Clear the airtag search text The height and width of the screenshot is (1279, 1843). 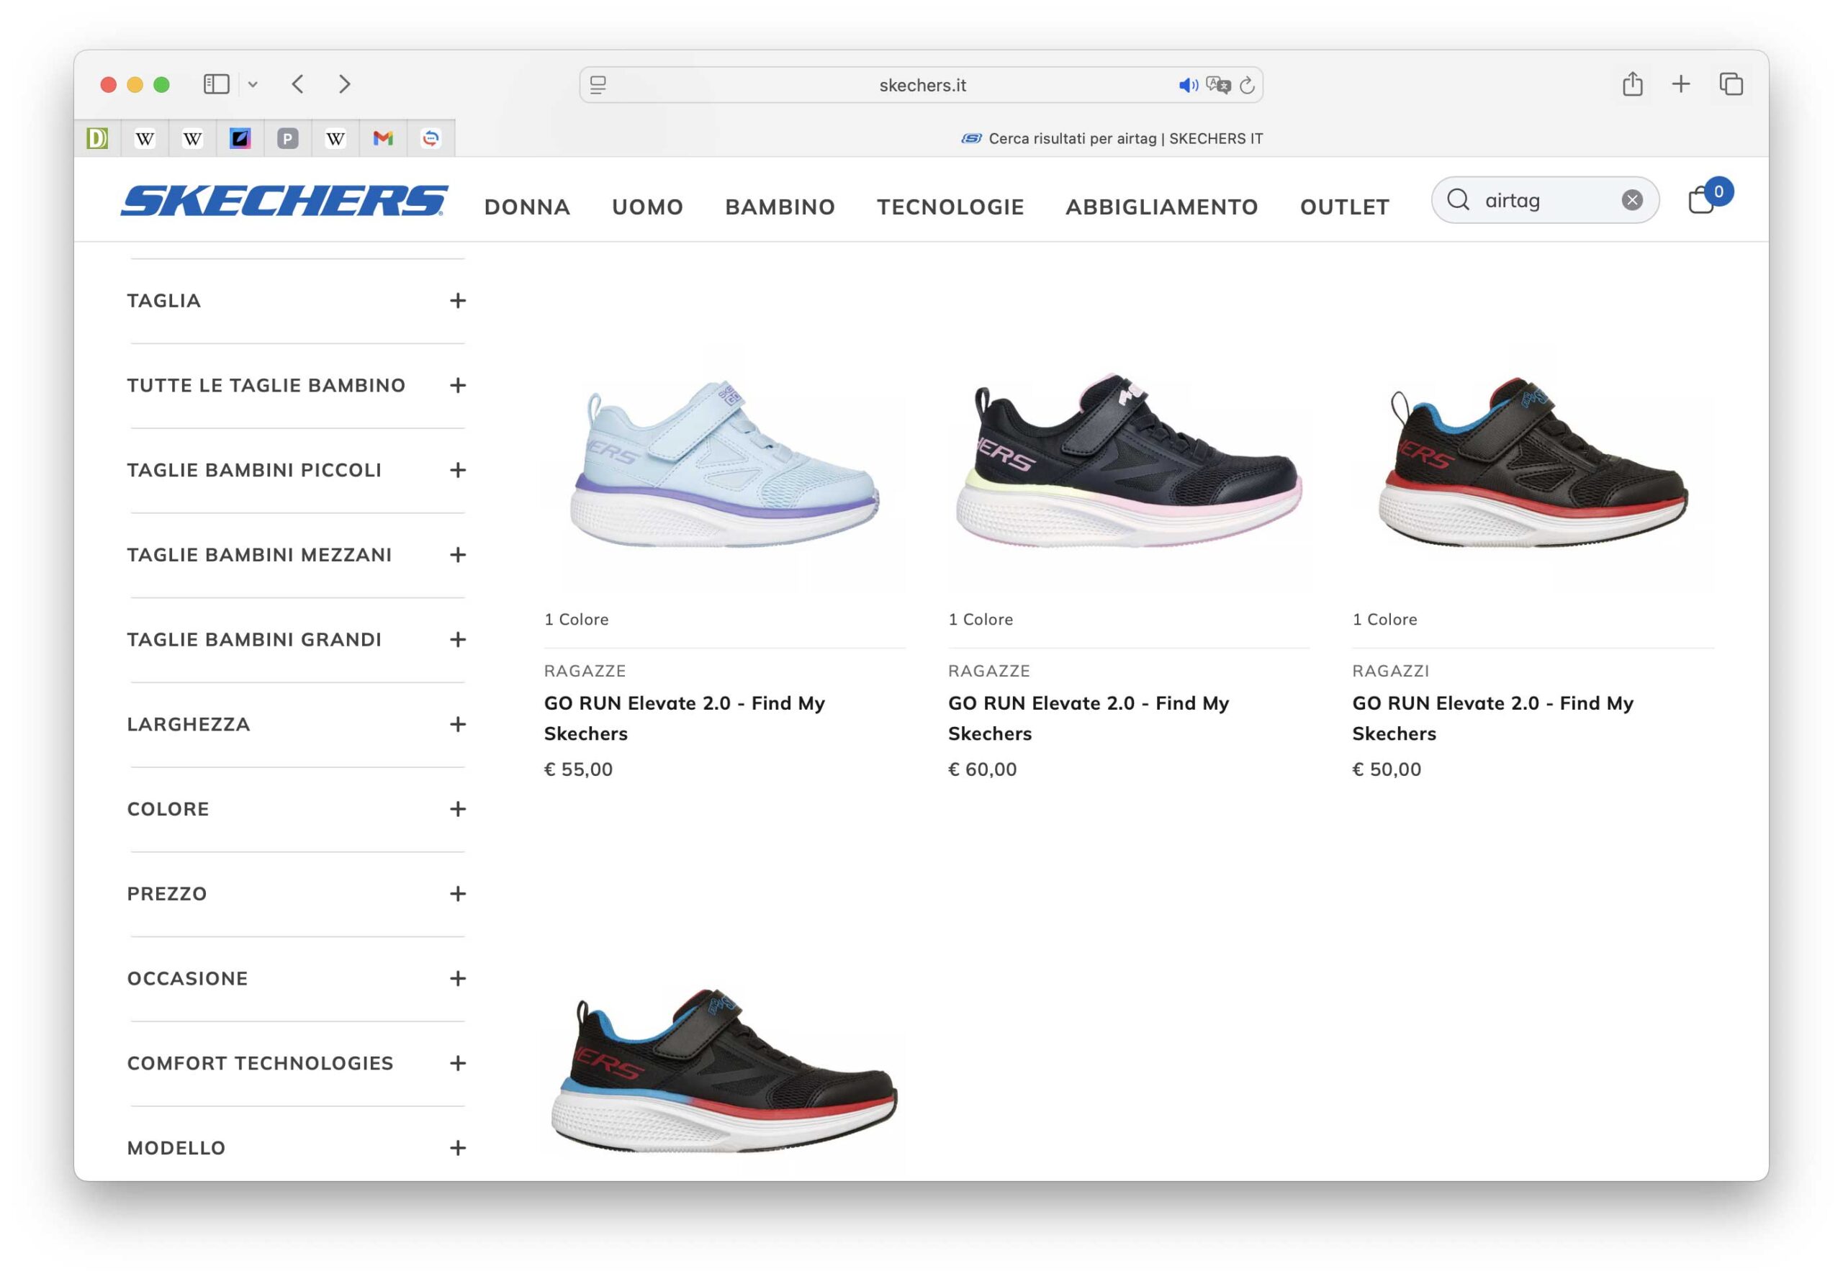(x=1632, y=199)
